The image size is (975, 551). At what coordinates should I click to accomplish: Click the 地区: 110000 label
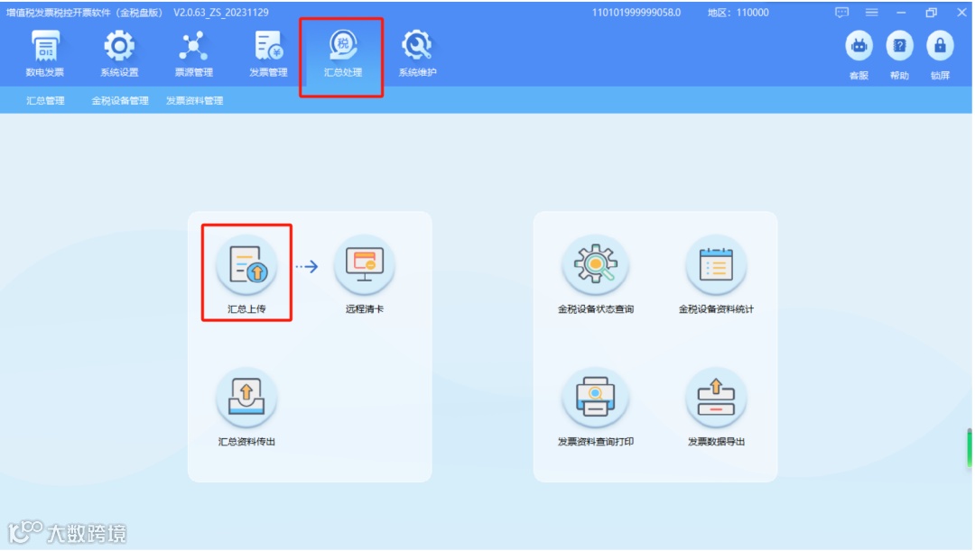click(738, 13)
